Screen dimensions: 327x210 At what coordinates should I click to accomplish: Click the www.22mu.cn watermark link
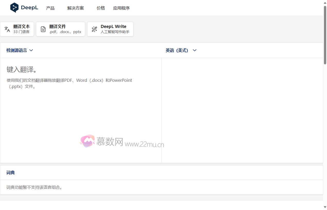point(144,144)
